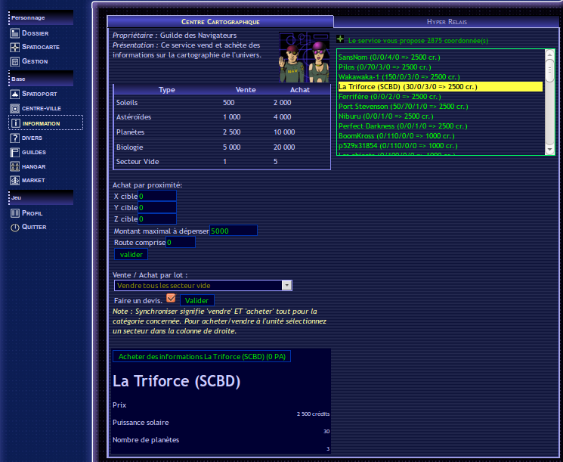
Task: Click the Market scales icon
Action: (14, 181)
